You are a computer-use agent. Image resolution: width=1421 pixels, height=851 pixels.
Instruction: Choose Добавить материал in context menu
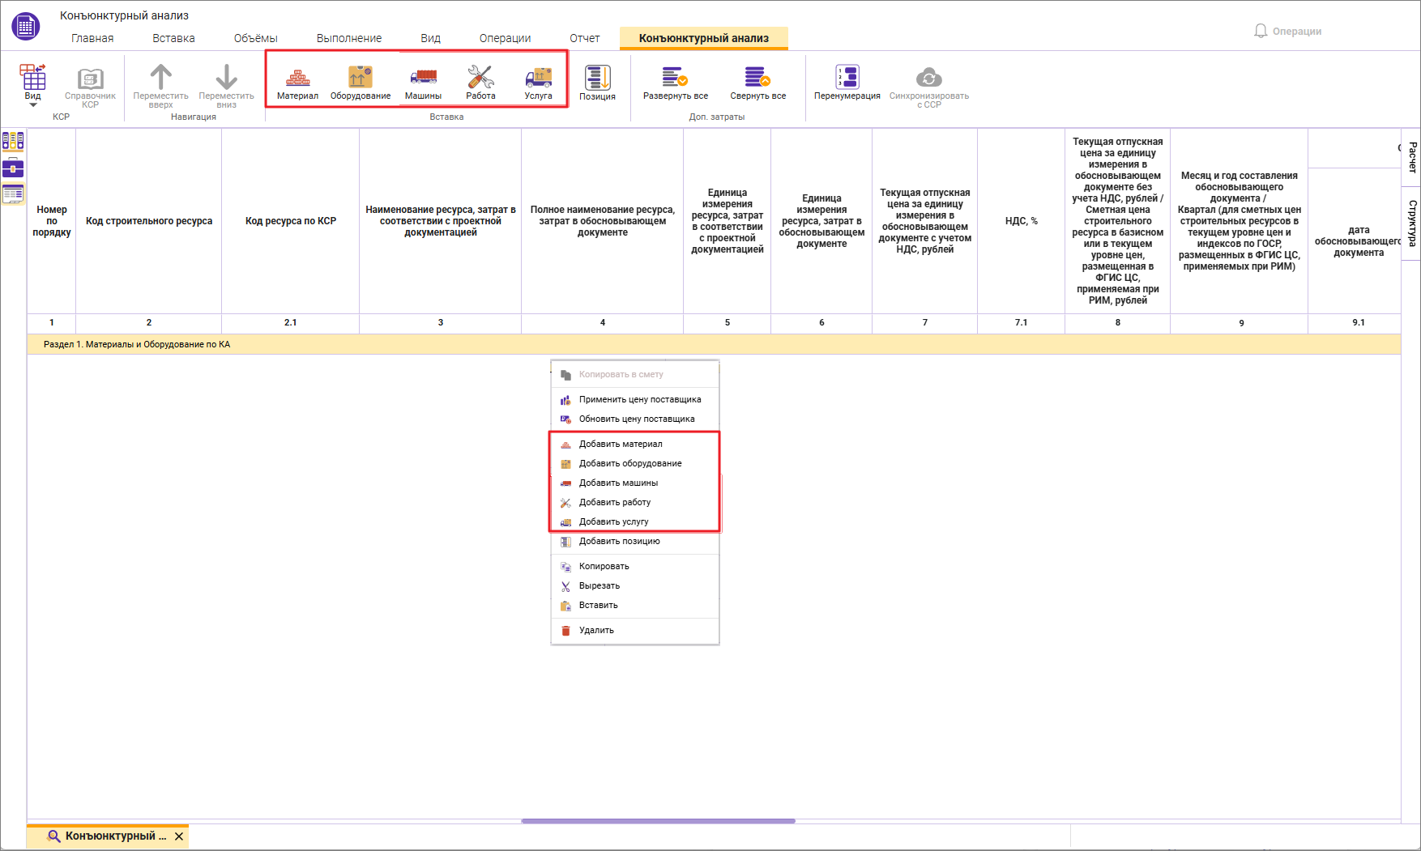tap(635, 444)
